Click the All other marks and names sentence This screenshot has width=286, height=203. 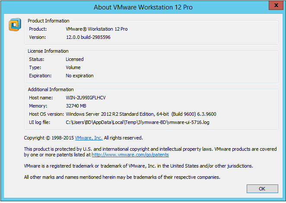click(x=122, y=177)
